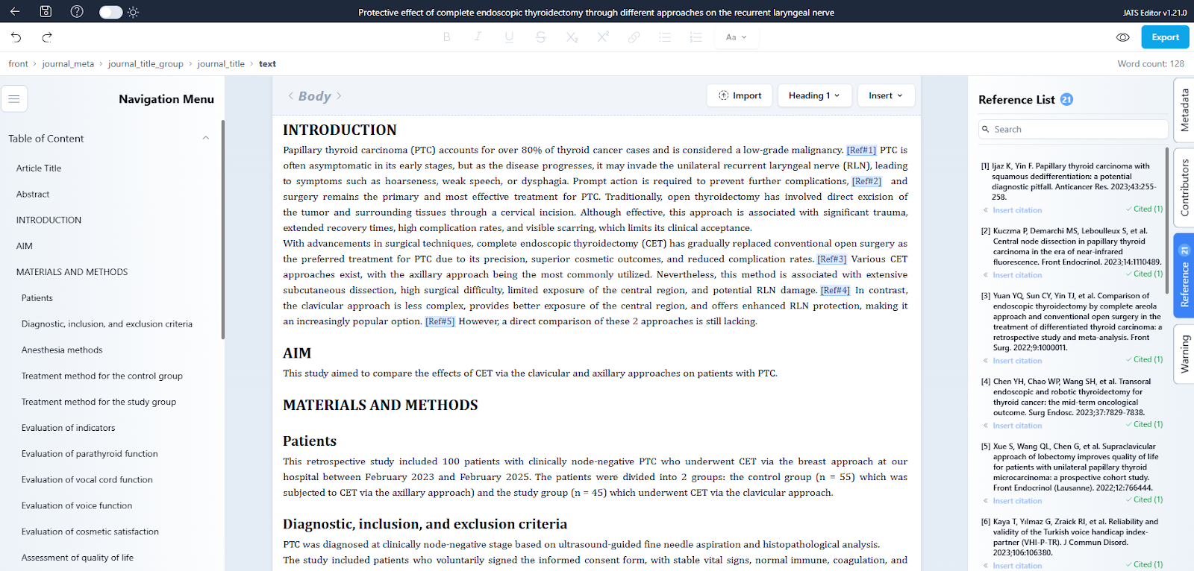
Task: Open the help question mark icon
Action: coord(77,12)
